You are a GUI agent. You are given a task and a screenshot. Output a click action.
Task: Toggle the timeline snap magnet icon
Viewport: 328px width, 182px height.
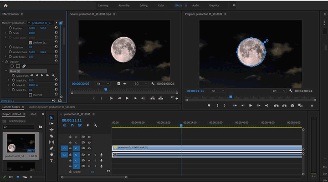(72, 125)
